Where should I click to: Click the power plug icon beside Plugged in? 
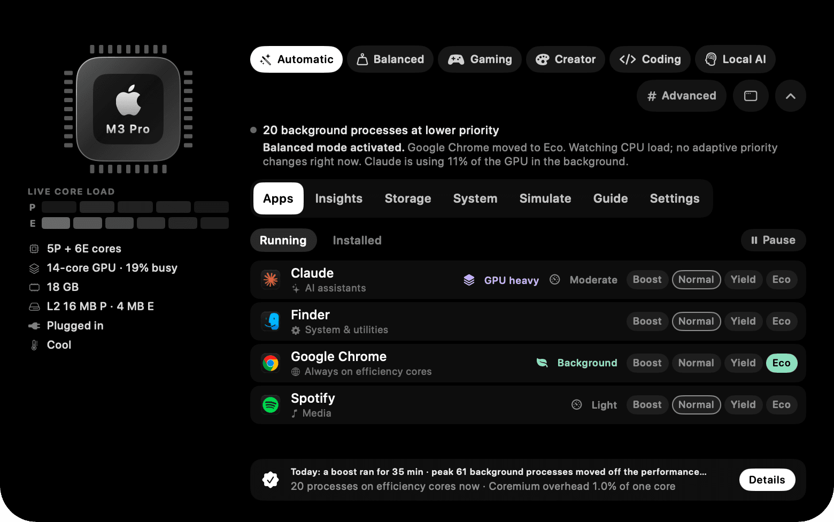coord(34,326)
